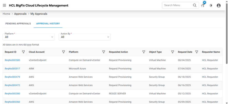Screen dimensions: 228x104
Task: Open the user profile account icon
Action: point(219,5)
